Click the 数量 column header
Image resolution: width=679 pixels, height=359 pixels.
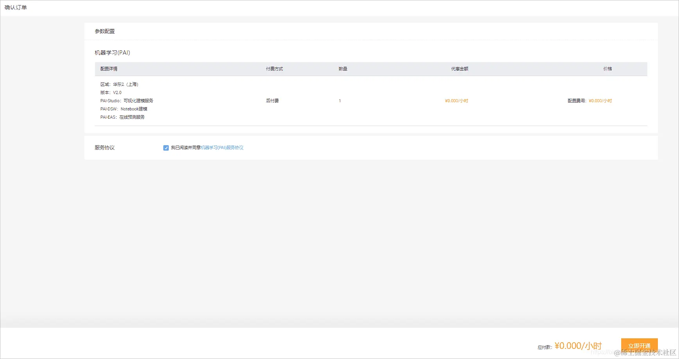tap(343, 69)
